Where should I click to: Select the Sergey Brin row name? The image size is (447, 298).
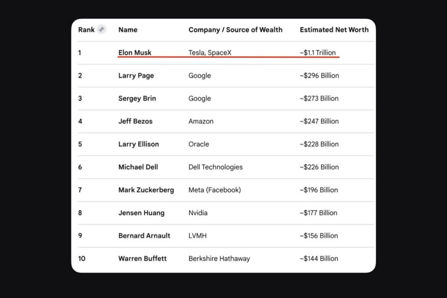(x=137, y=98)
